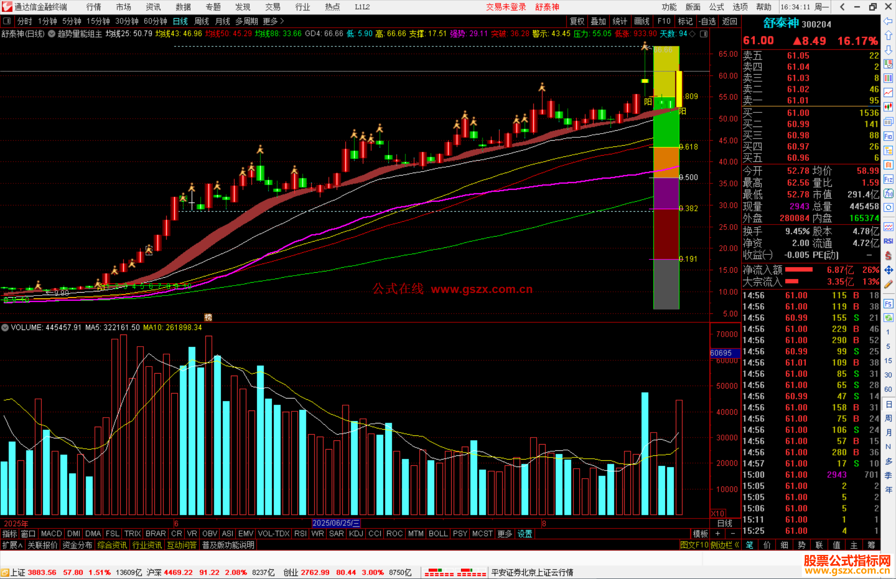Switch to 月 monthly period in sidebar
The height and width of the screenshot is (579, 896).
[888, 432]
